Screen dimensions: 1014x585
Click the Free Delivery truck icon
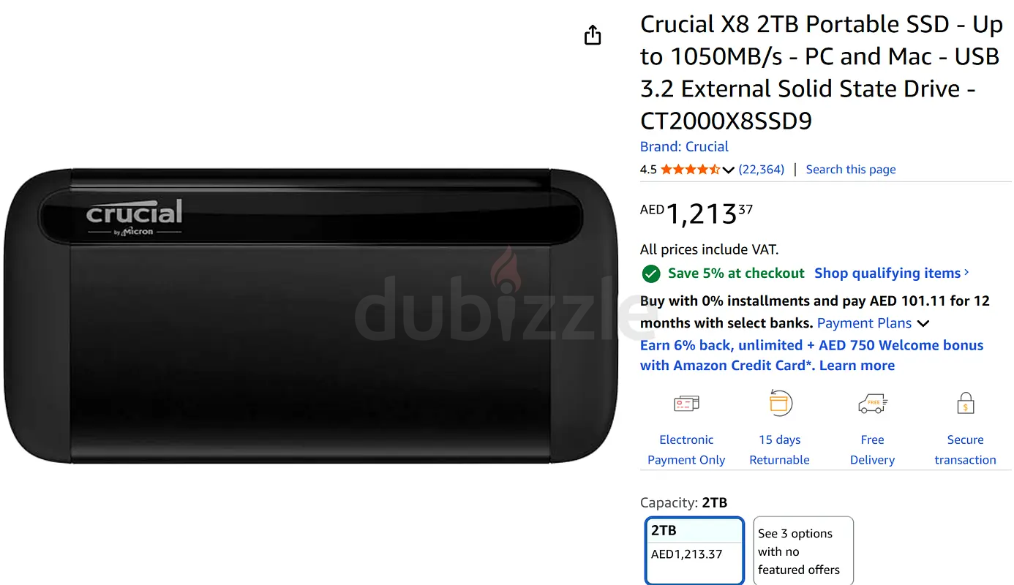tap(872, 404)
